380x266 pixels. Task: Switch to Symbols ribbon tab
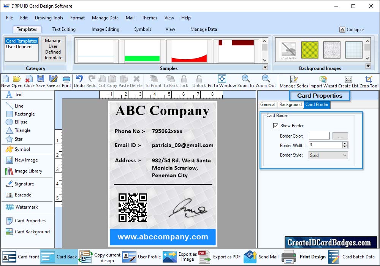point(143,29)
